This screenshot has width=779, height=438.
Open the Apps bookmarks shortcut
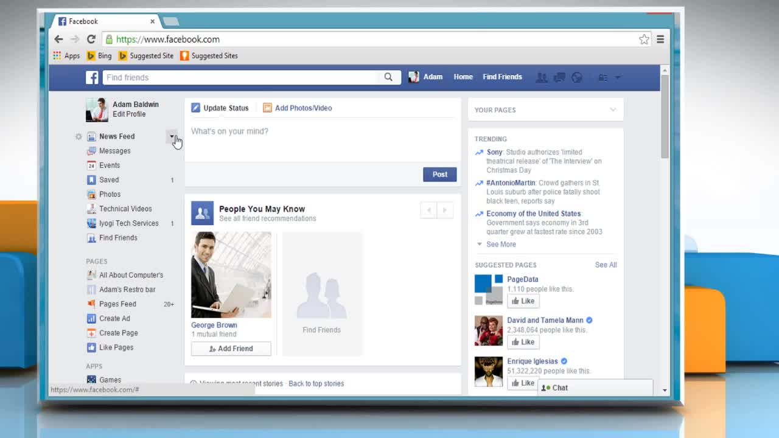[x=66, y=55]
